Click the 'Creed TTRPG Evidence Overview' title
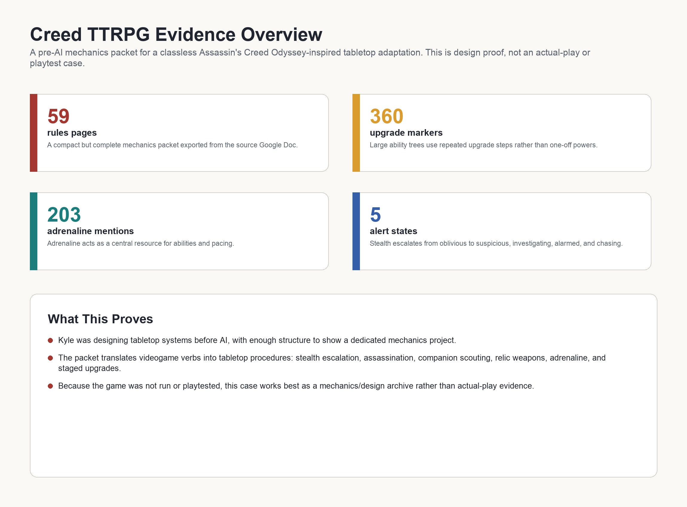 click(x=176, y=34)
